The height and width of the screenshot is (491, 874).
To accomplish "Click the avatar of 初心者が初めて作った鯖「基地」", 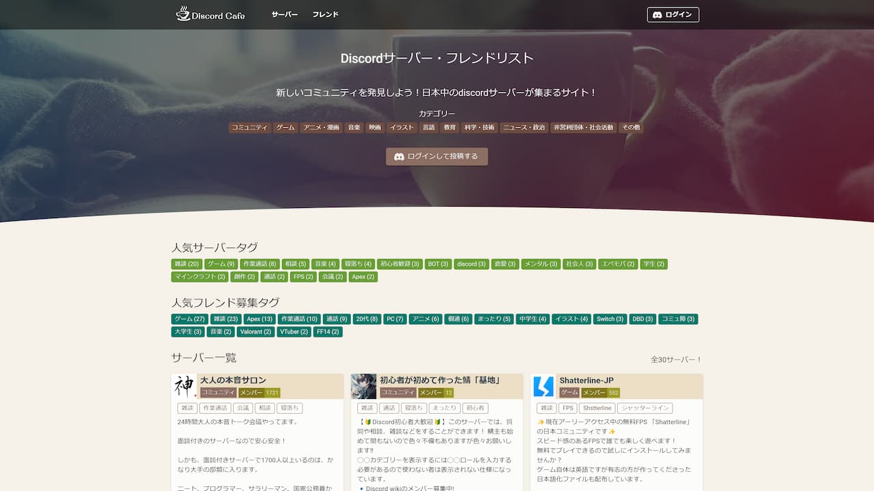I will pos(362,386).
